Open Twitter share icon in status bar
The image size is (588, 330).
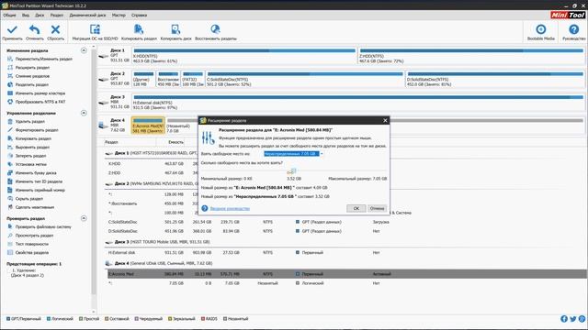point(572,319)
